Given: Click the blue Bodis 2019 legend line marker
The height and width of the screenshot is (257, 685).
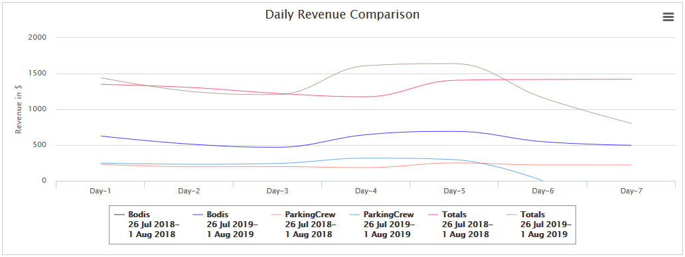Looking at the screenshot, I should (x=198, y=215).
